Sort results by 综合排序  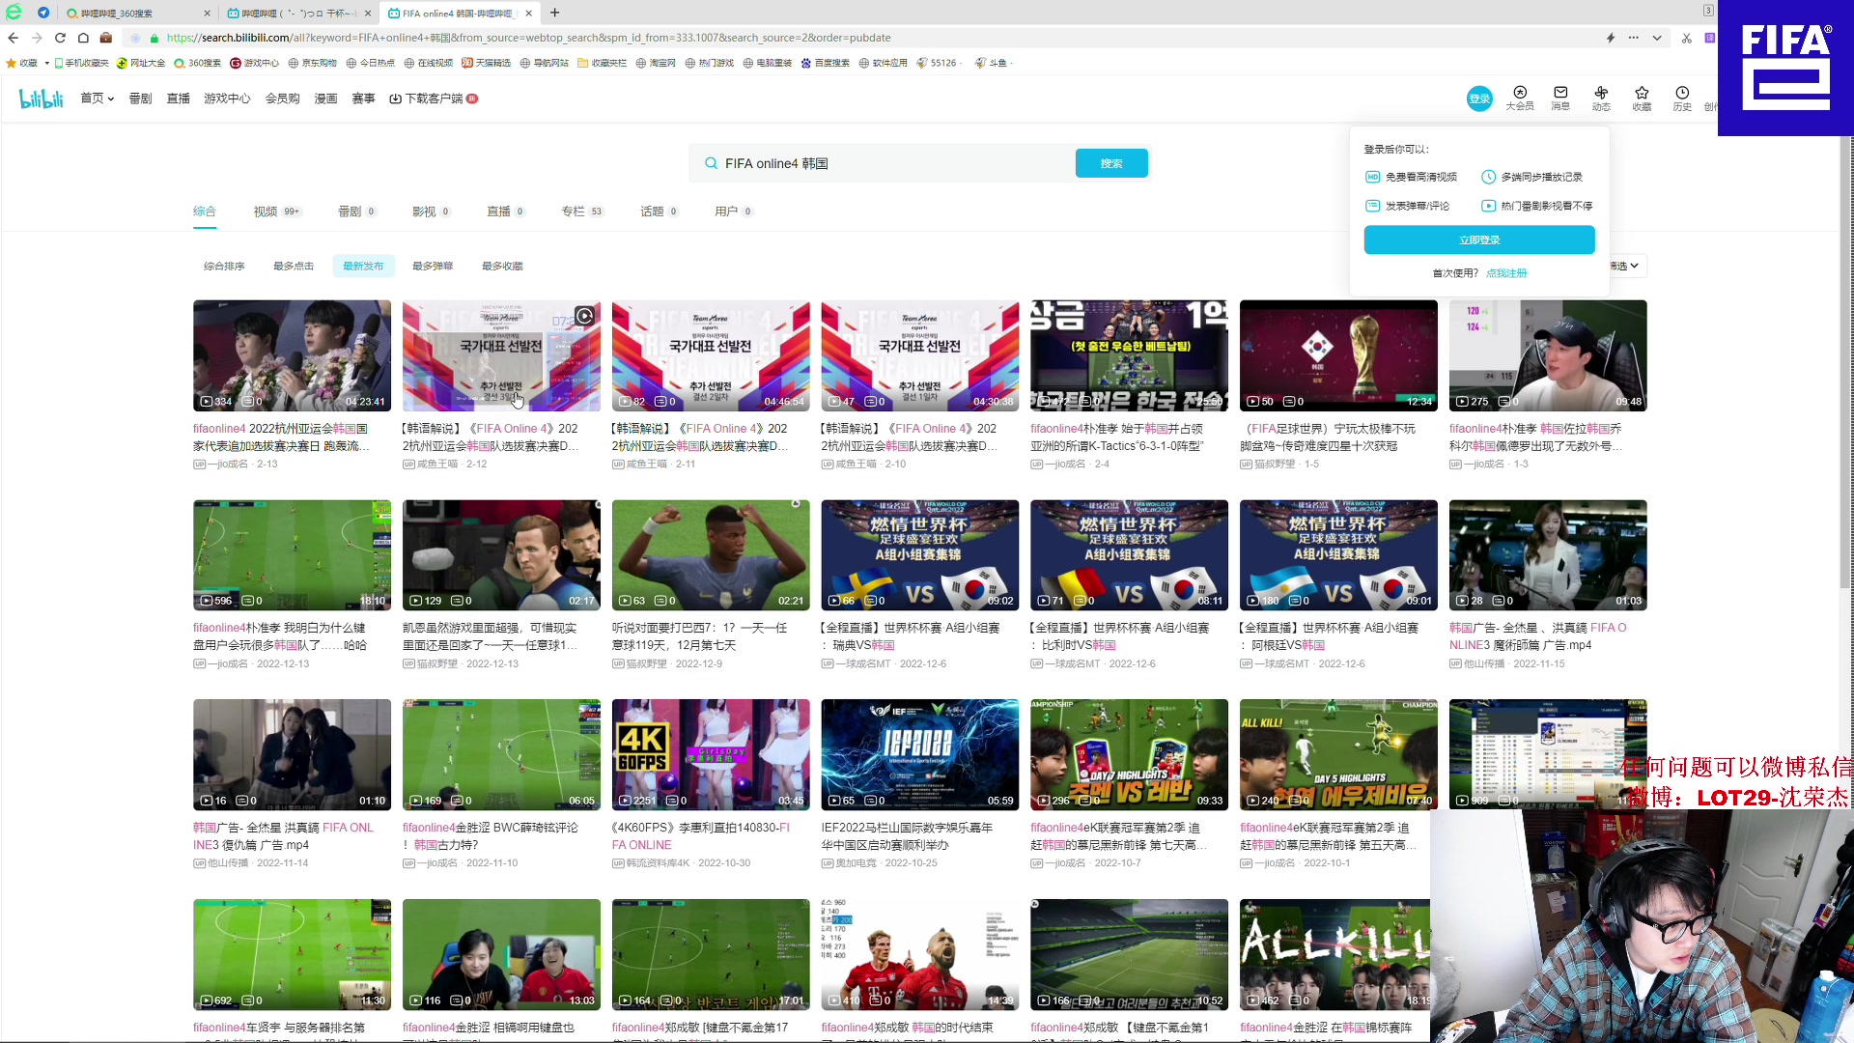(x=224, y=266)
